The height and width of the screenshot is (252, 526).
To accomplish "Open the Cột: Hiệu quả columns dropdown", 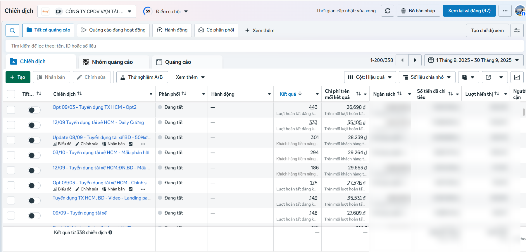I will point(370,77).
